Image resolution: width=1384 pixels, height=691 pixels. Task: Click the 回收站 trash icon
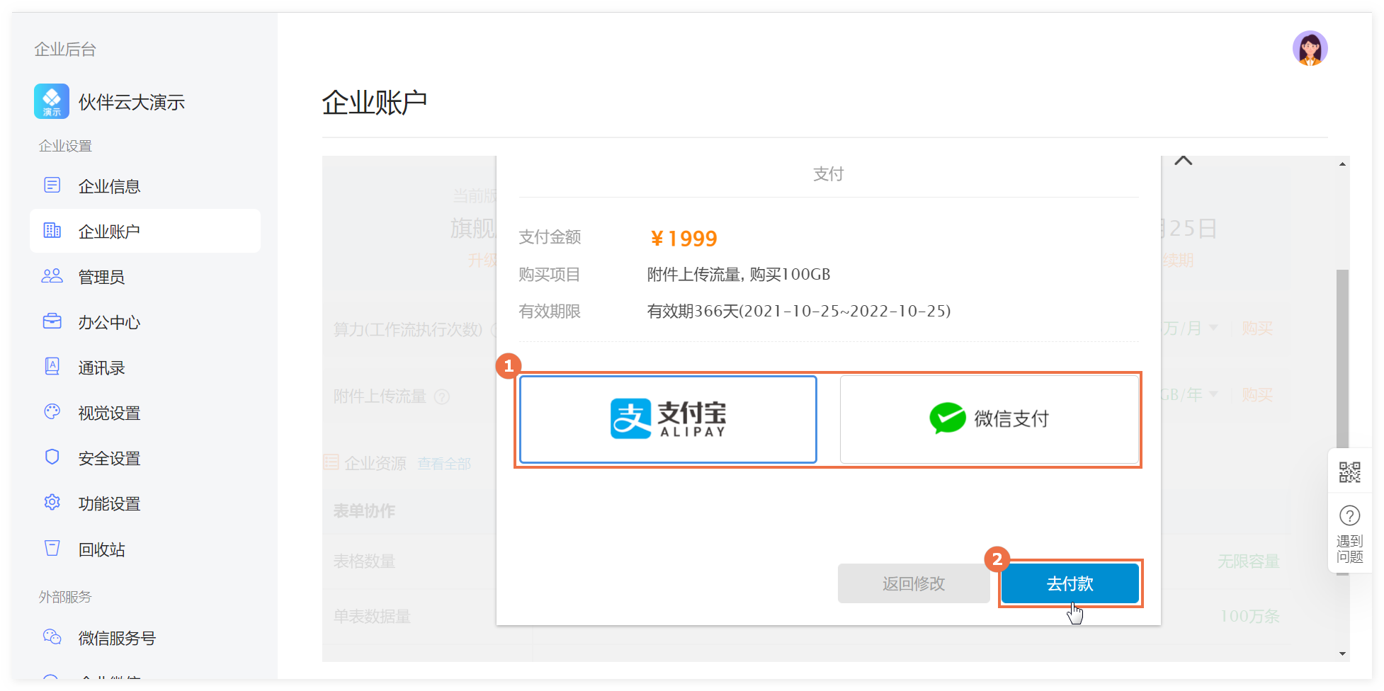click(x=52, y=549)
